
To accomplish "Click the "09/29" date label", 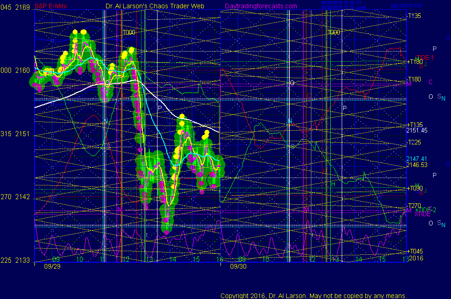I will (52, 266).
